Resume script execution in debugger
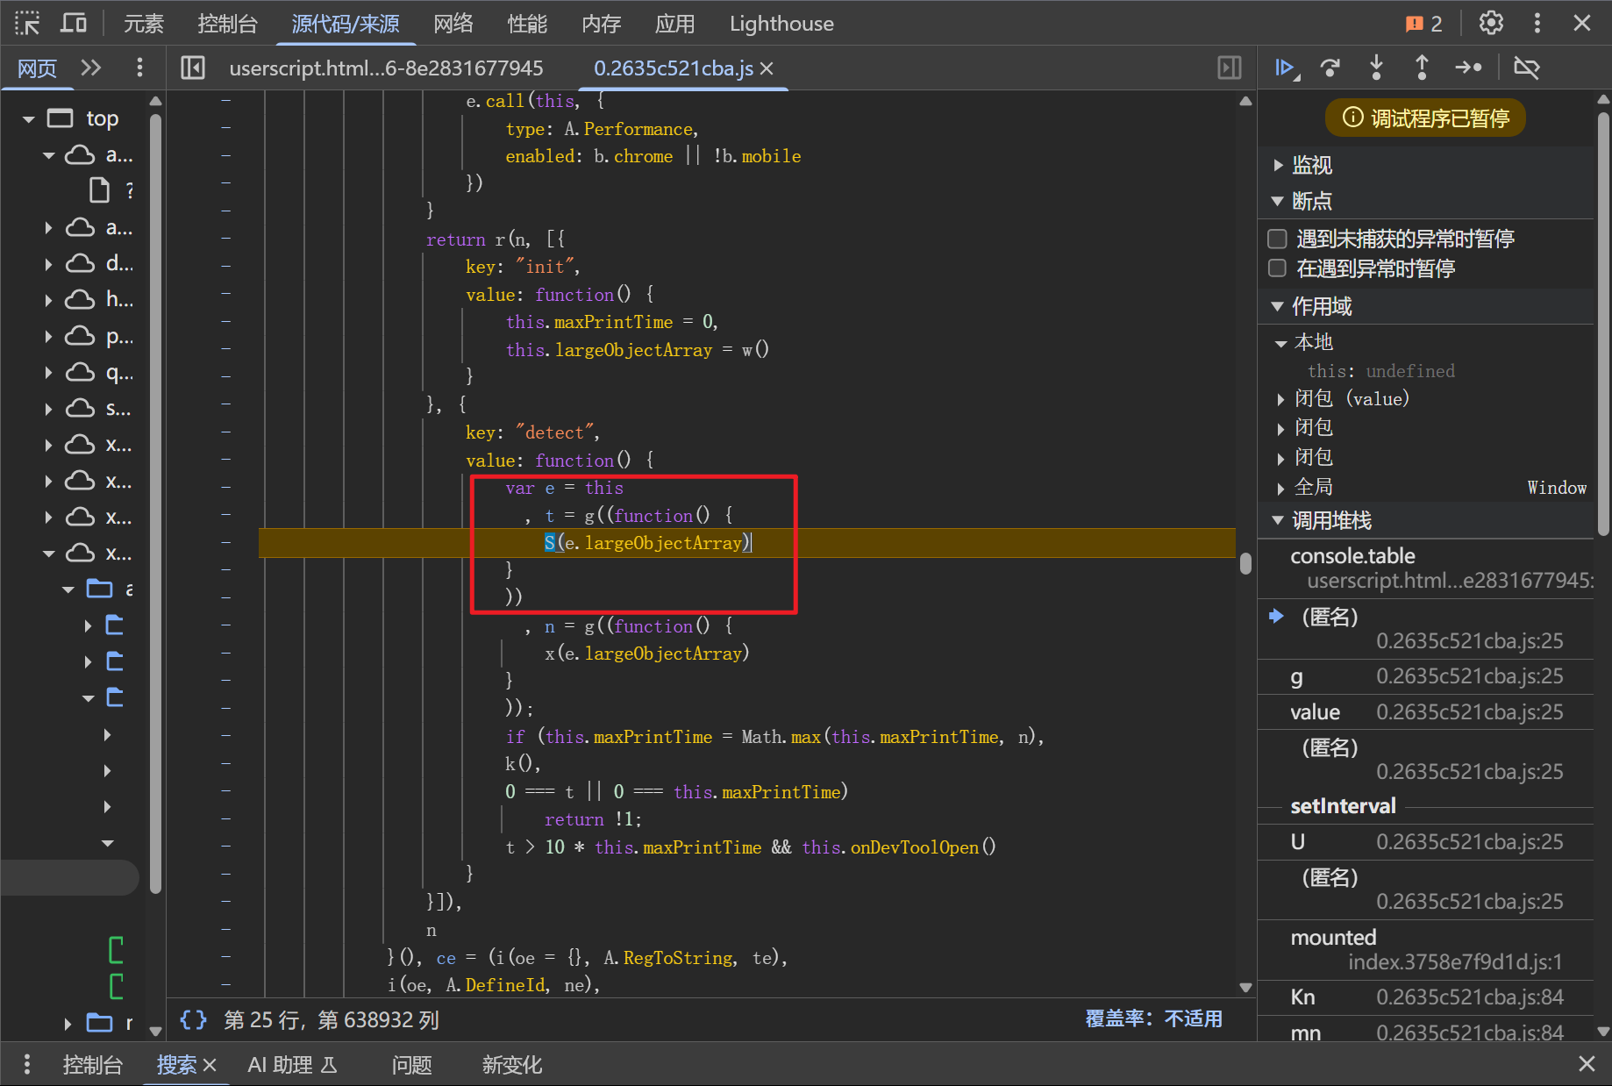The image size is (1612, 1086). (x=1286, y=68)
